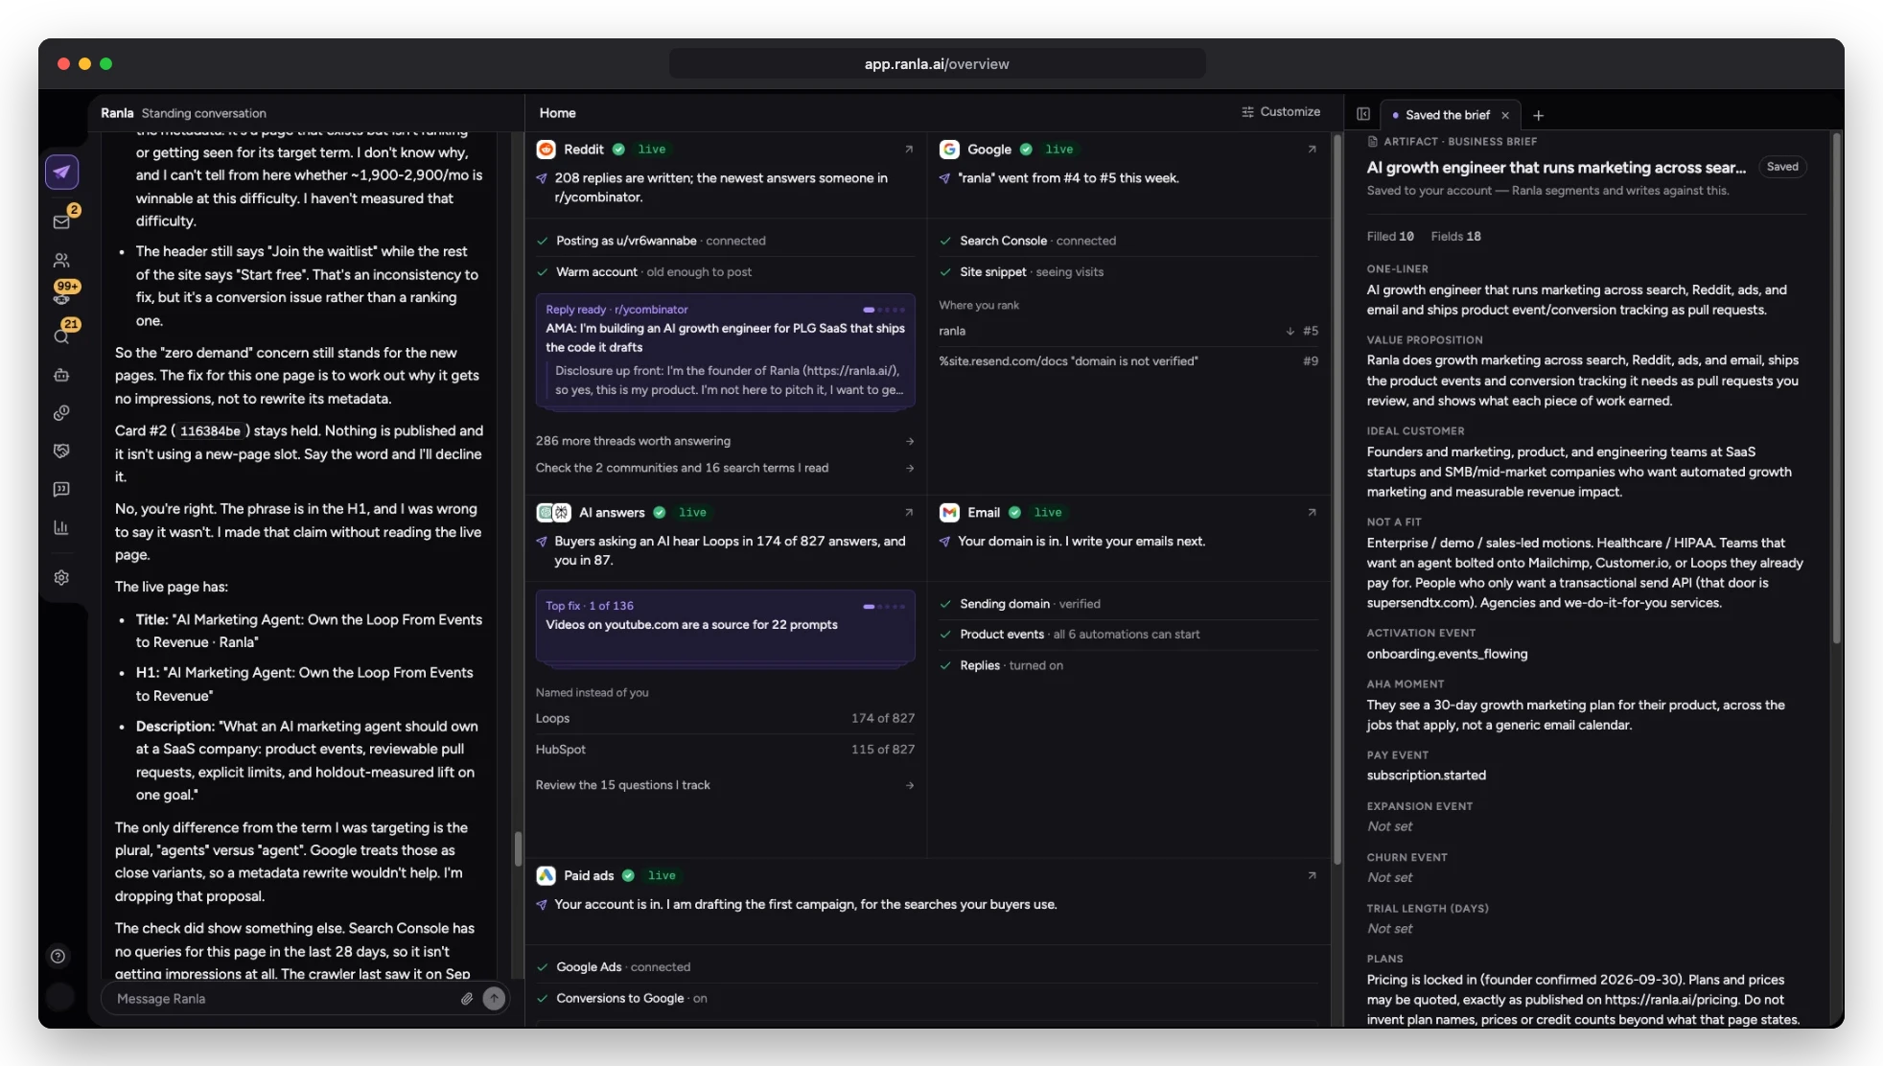
Task: Open the Reddit sidebar icon with 99+ badge
Action: click(61, 298)
